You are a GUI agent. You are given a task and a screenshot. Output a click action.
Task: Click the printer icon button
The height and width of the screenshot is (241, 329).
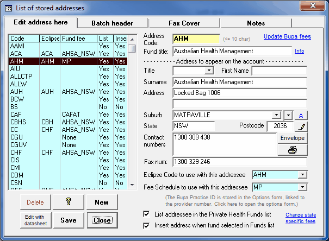(293, 150)
